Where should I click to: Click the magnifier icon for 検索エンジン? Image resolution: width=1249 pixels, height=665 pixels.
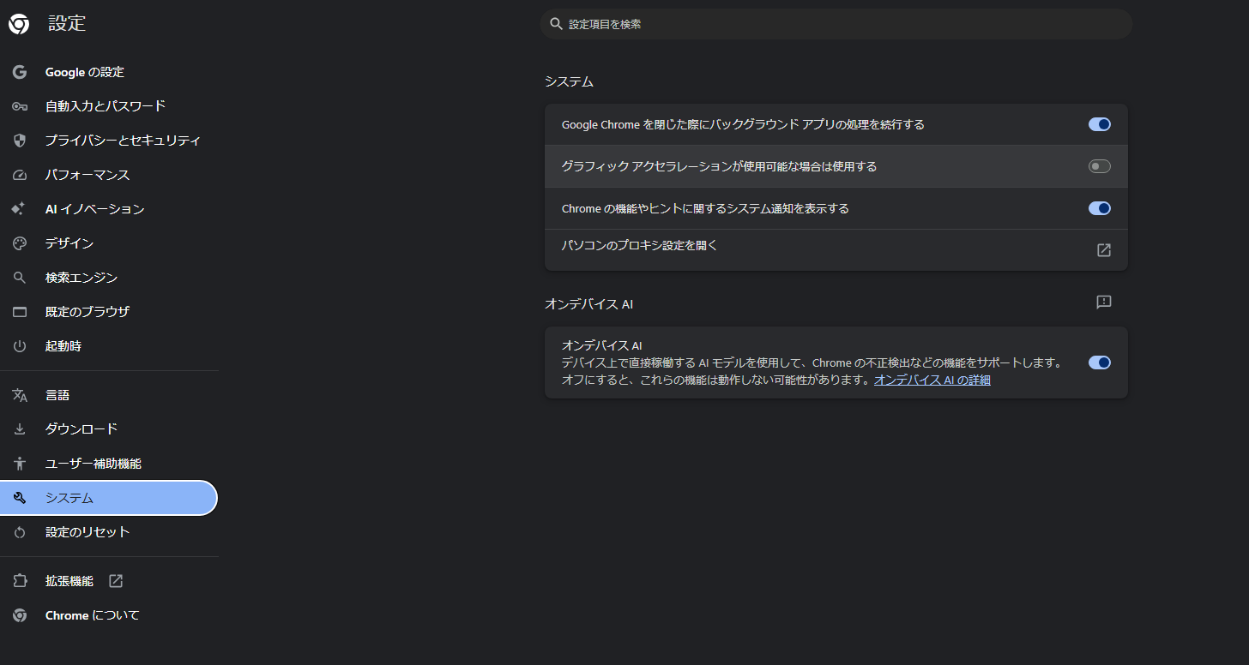(20, 278)
